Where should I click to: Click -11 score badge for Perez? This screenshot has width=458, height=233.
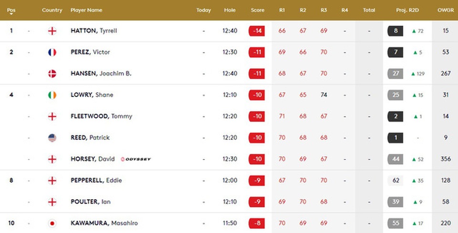[257, 53]
